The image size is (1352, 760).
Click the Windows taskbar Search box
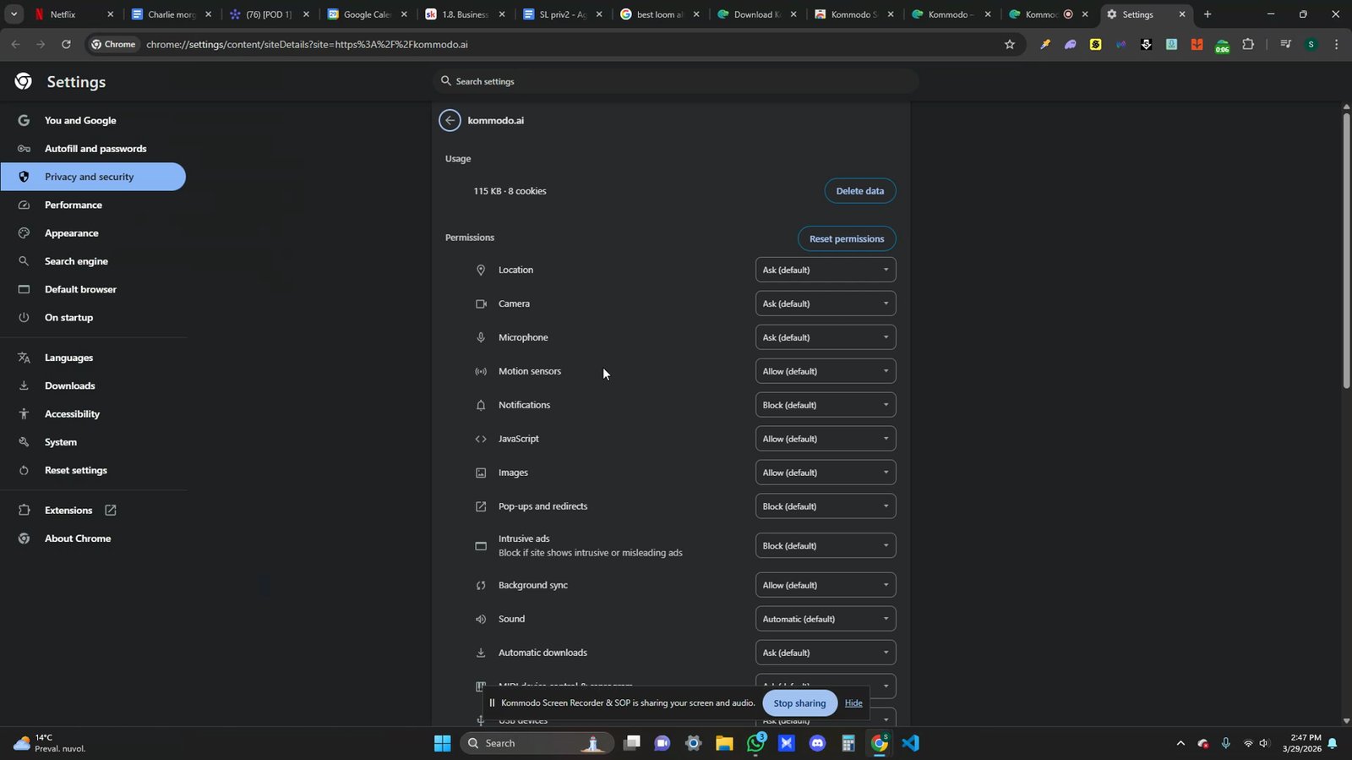(537, 743)
